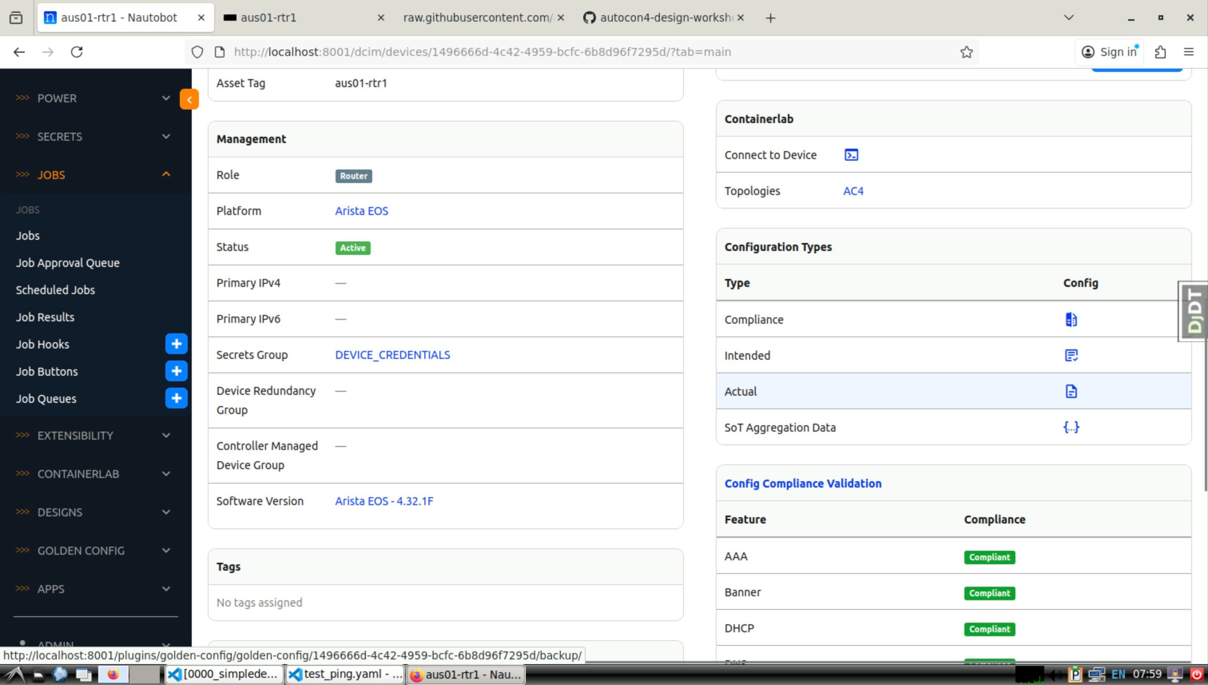Open the Django Debug Toolbar DjDT handle
Viewport: 1208px width, 685px height.
[x=1194, y=311]
